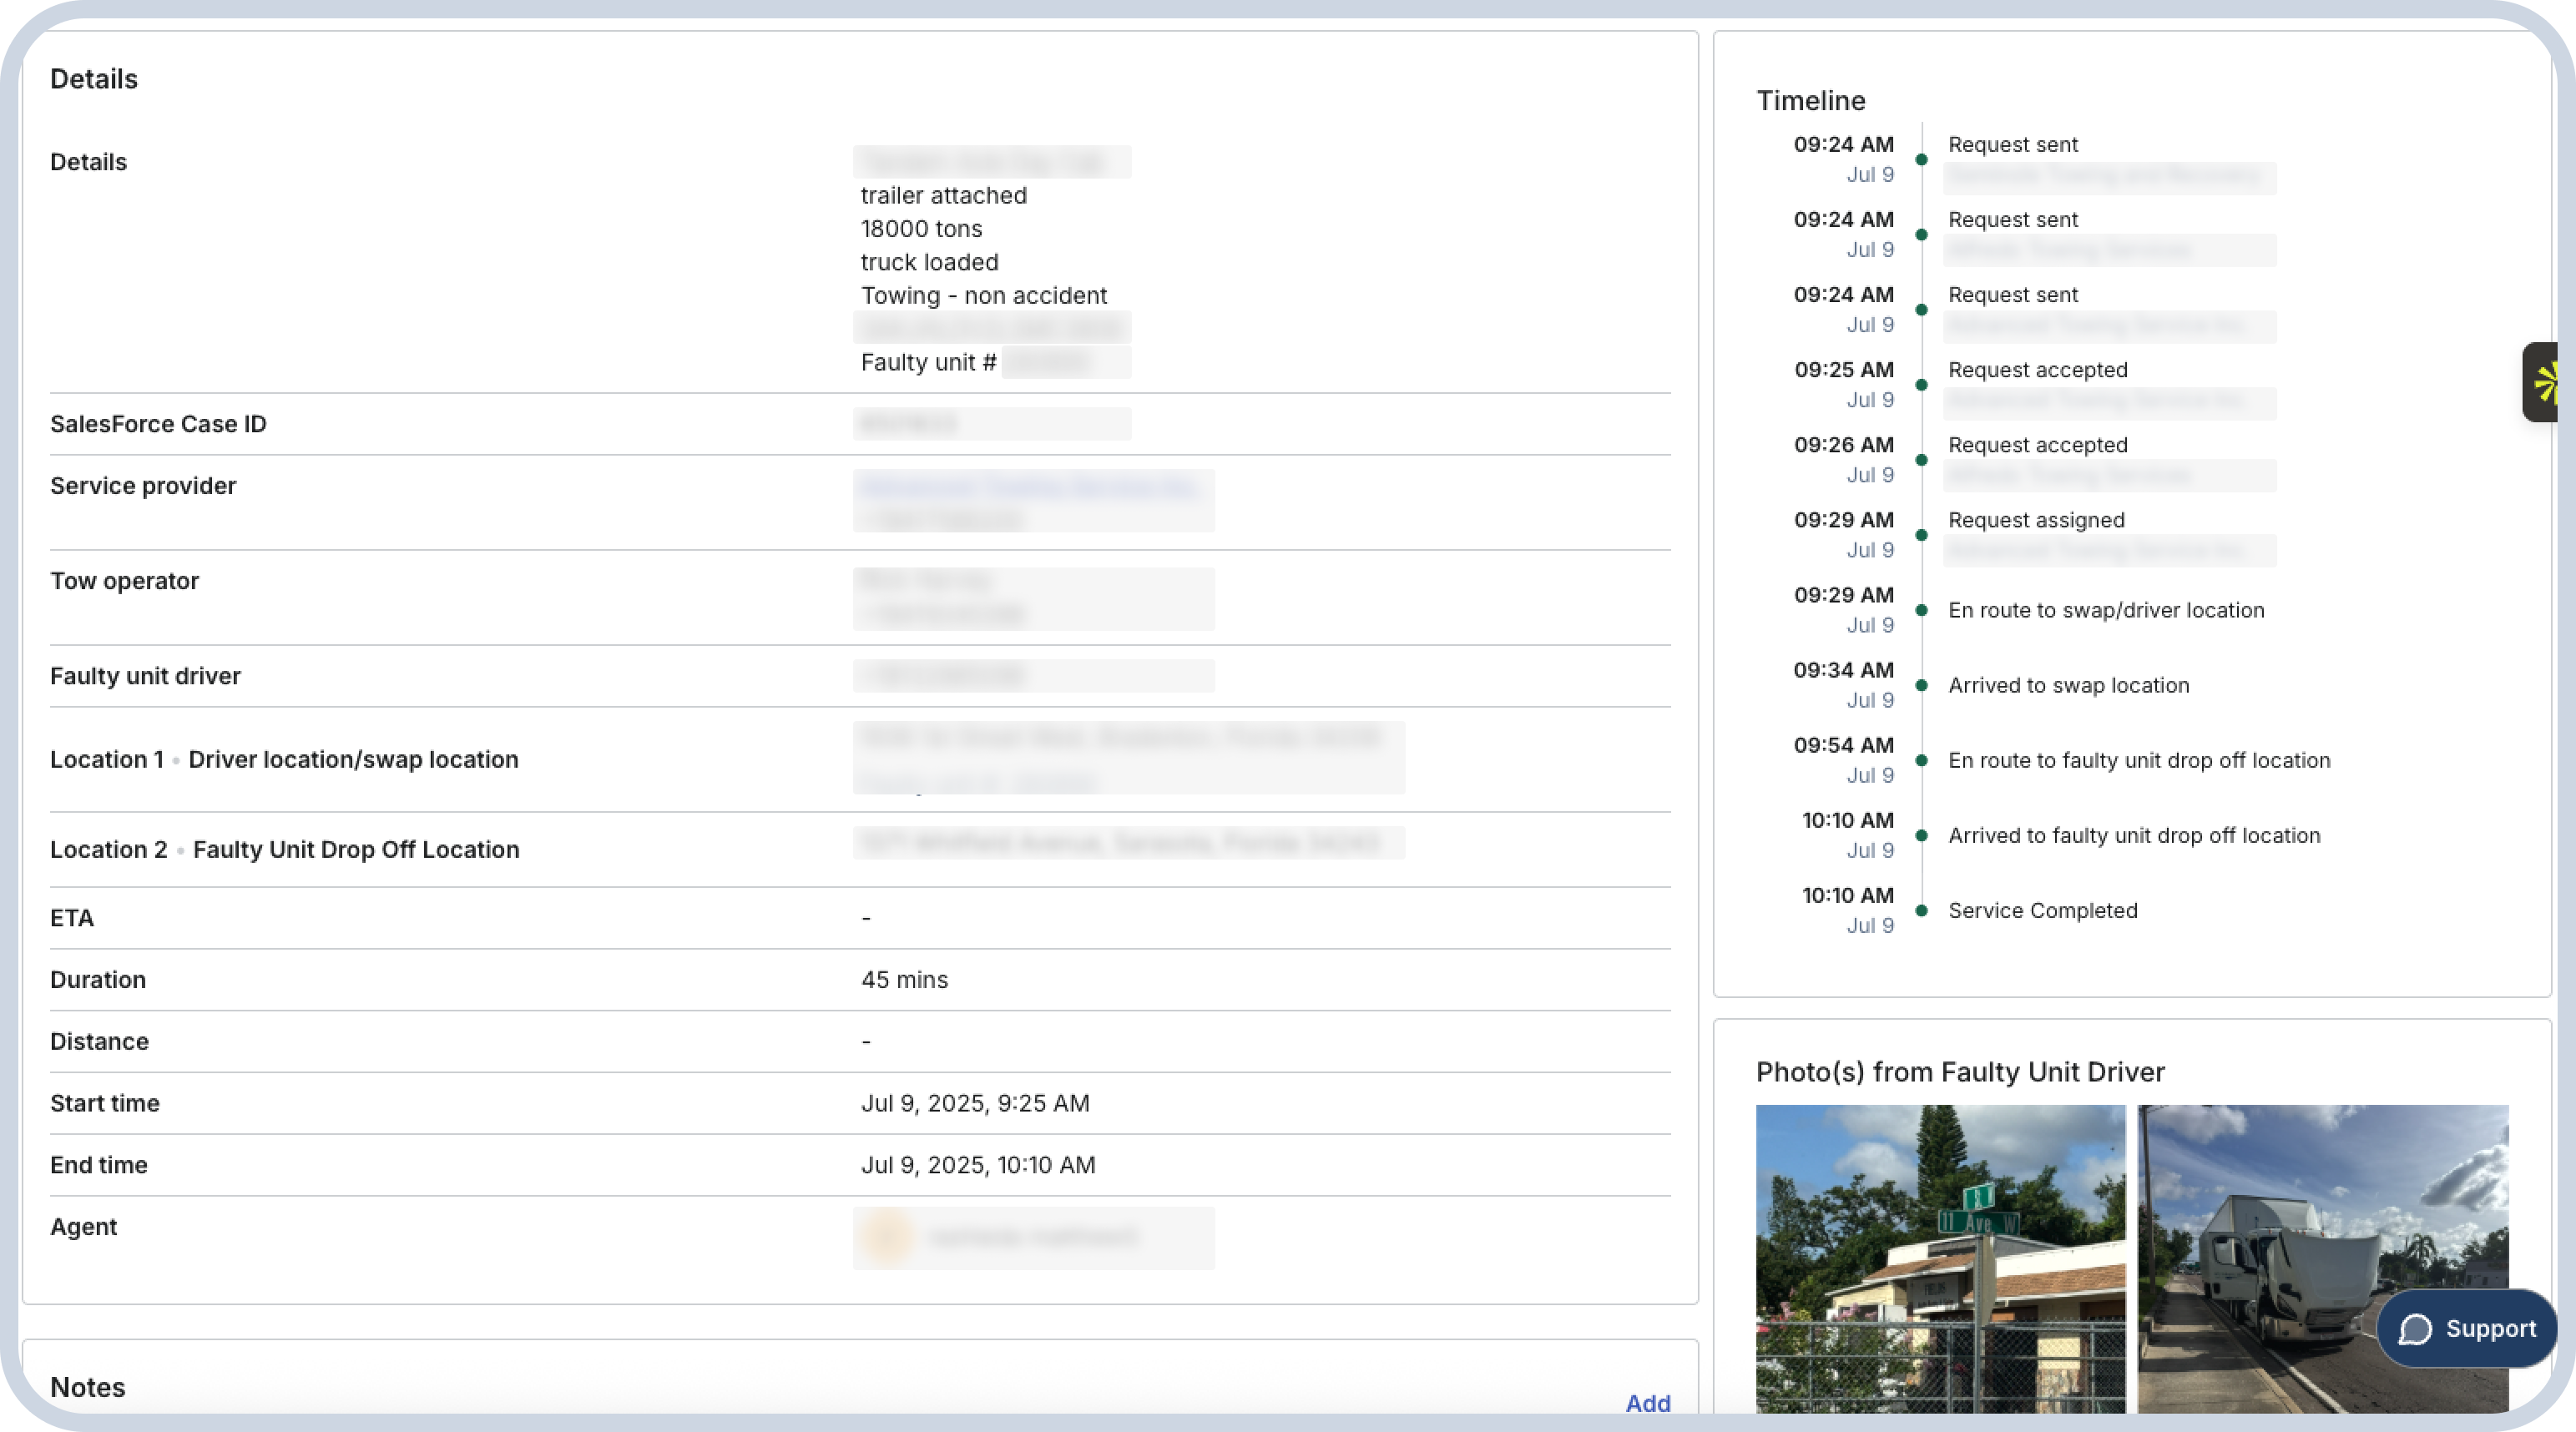The height and width of the screenshot is (1432, 2576).
Task: Select Start time Jul 9, 2025, 9:25 AM
Action: pyautogui.click(x=975, y=1103)
